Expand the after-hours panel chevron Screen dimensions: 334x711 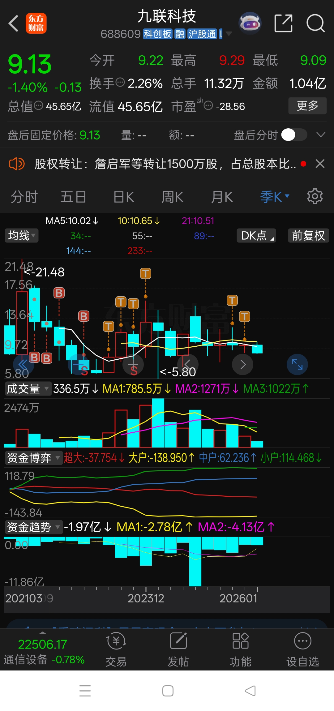[321, 135]
